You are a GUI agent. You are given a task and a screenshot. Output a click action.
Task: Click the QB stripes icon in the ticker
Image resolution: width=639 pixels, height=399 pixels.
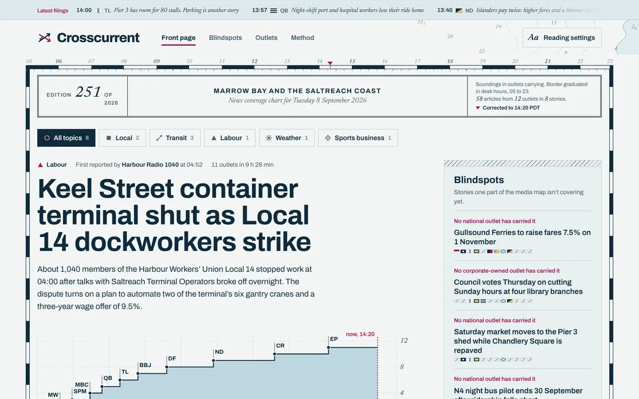(x=273, y=10)
